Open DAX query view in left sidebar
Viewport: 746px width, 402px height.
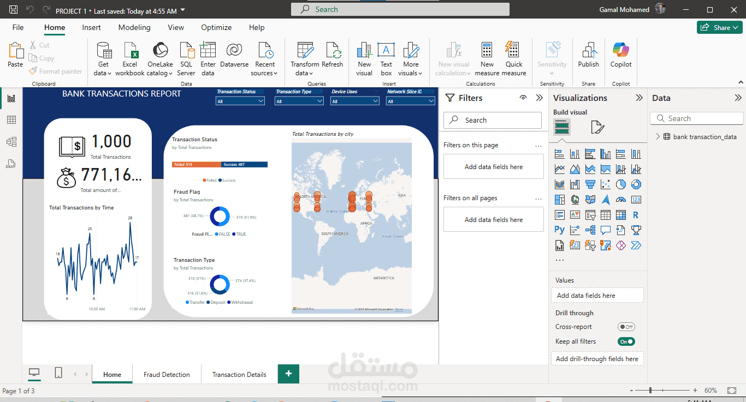(11, 164)
